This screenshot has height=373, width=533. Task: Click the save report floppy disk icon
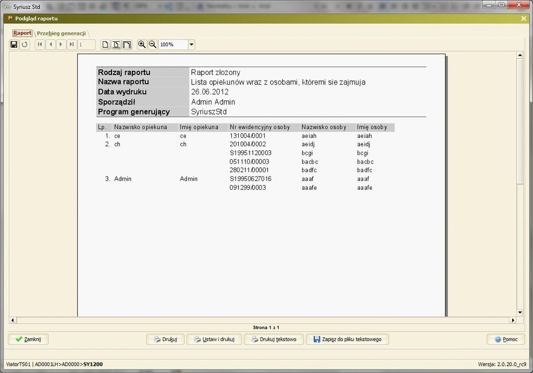14,45
